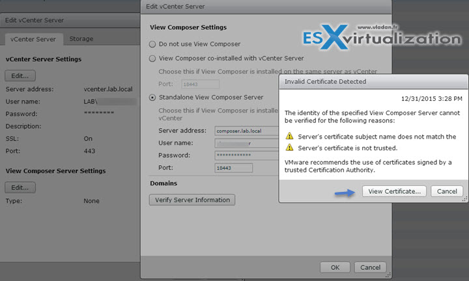
Task: Click the Port value 443
Action: pos(89,151)
